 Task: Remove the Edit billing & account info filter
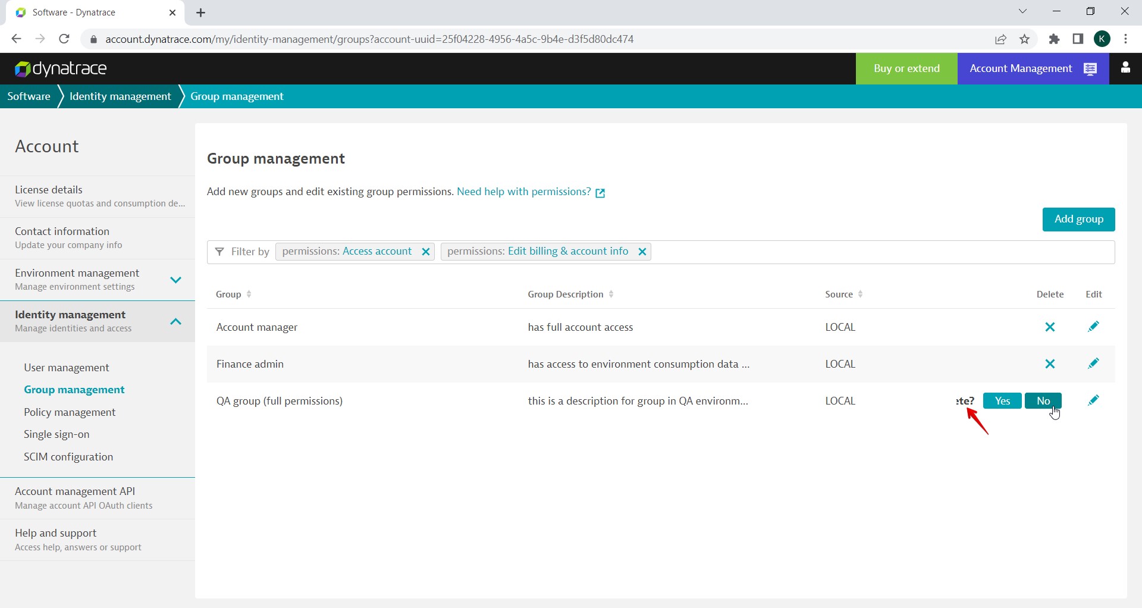click(x=642, y=252)
